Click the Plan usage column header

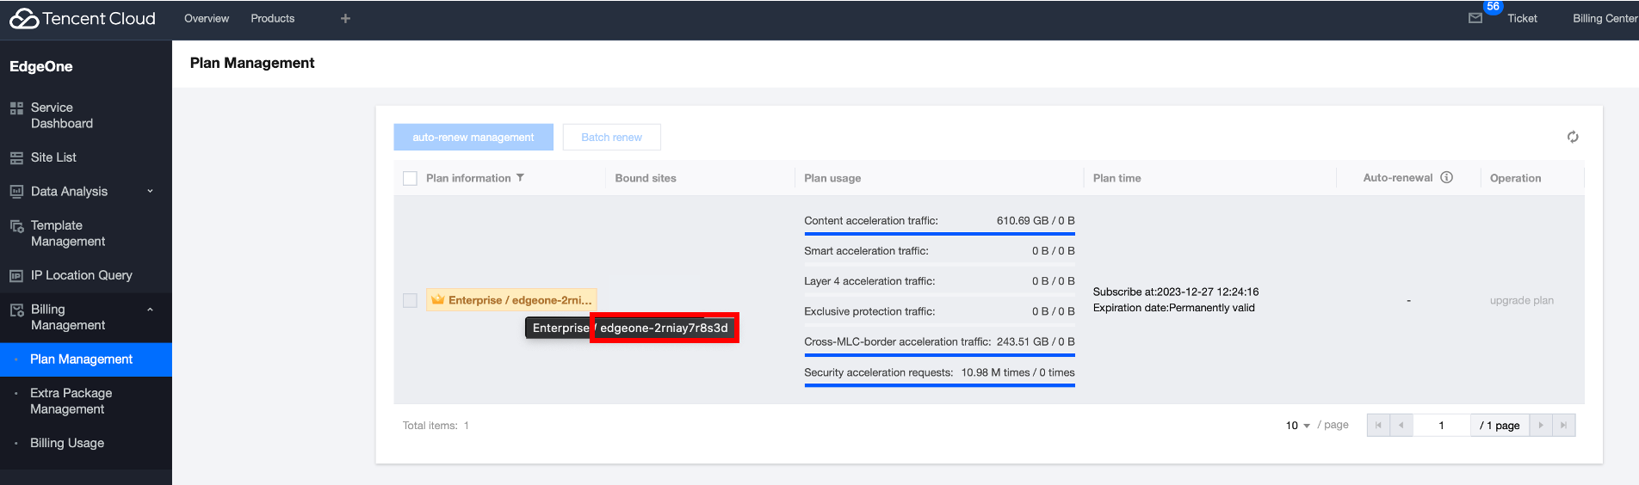click(x=832, y=178)
